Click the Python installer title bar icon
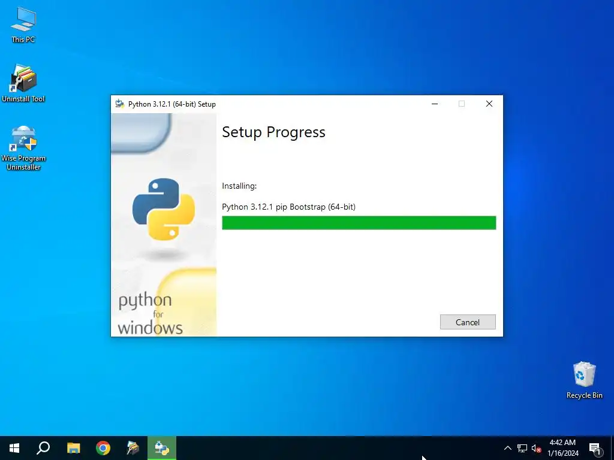 120,104
